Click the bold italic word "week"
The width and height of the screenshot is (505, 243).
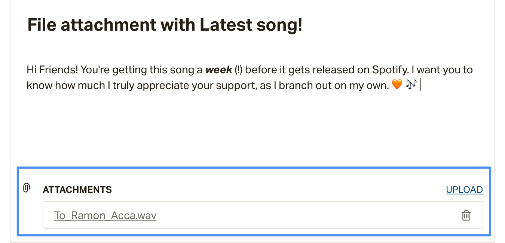219,70
